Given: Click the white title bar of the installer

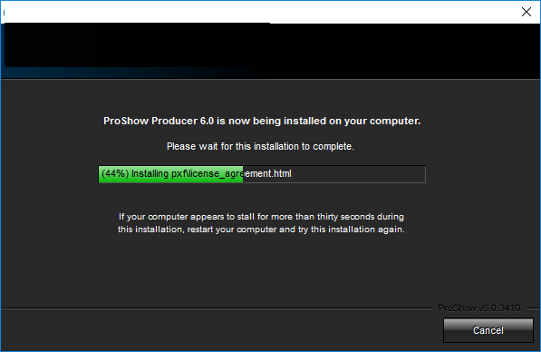Looking at the screenshot, I should click(x=259, y=12).
